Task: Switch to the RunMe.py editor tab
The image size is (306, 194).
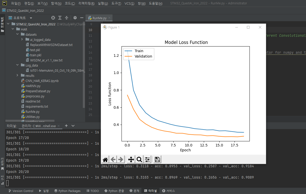Action: 99,18
